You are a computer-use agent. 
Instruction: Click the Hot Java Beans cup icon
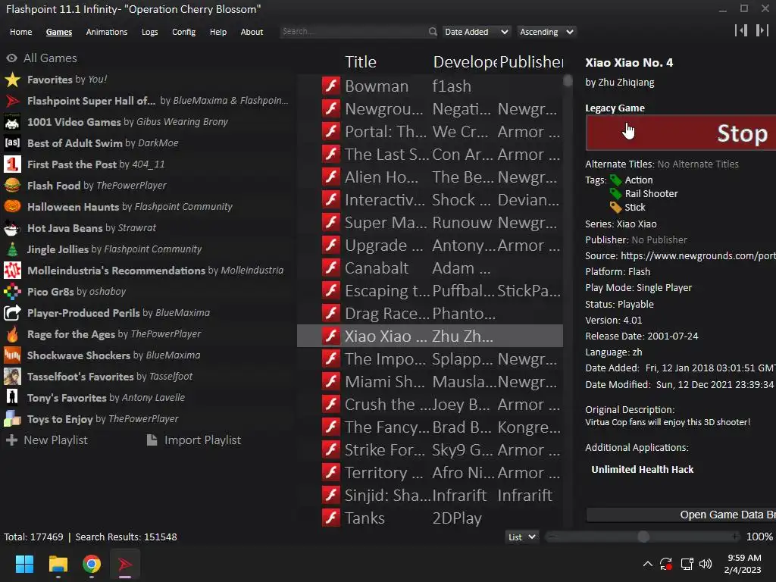12,228
